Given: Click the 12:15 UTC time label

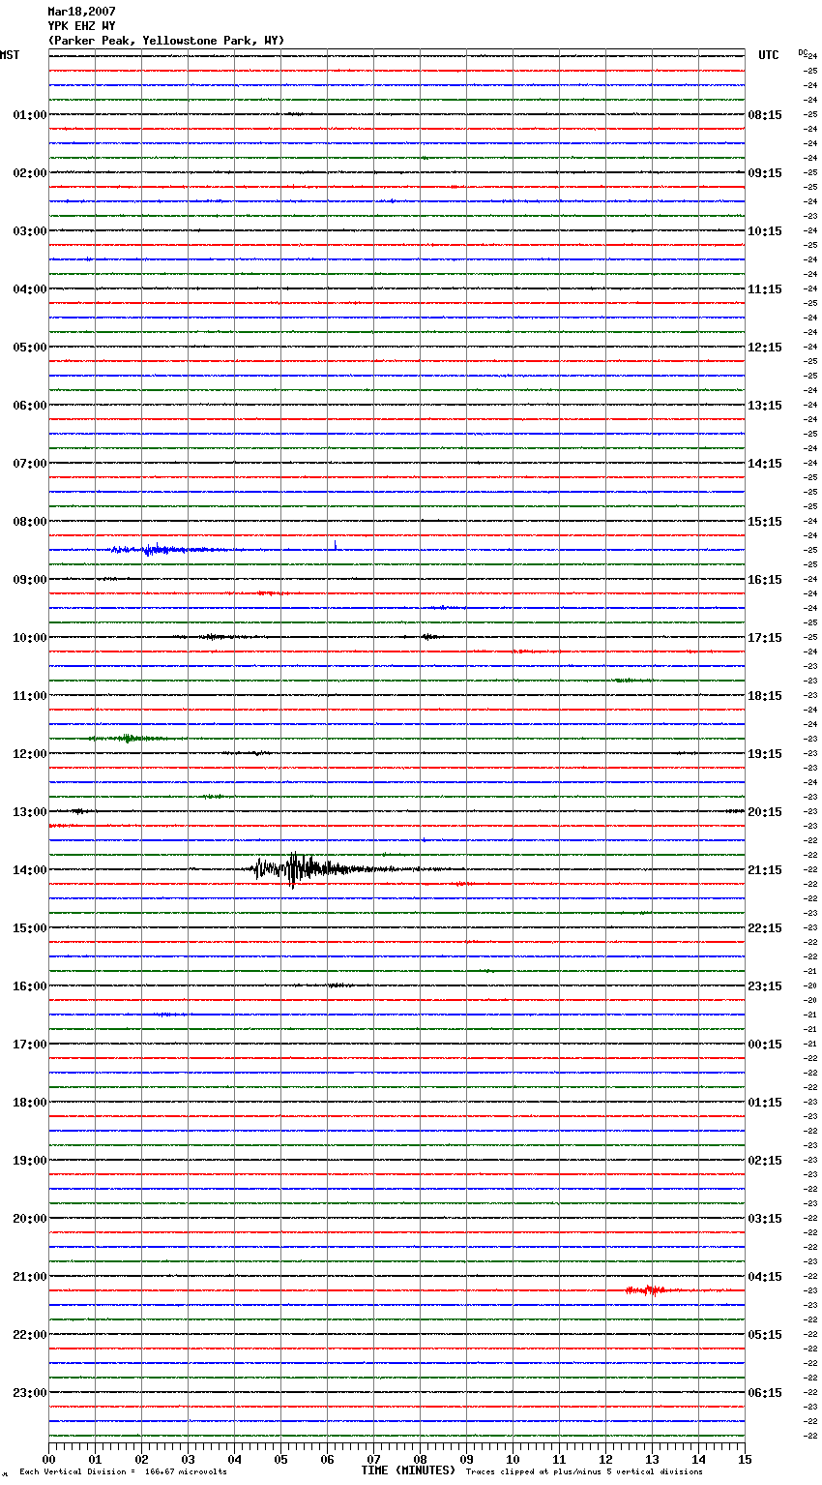Looking at the screenshot, I should point(765,348).
